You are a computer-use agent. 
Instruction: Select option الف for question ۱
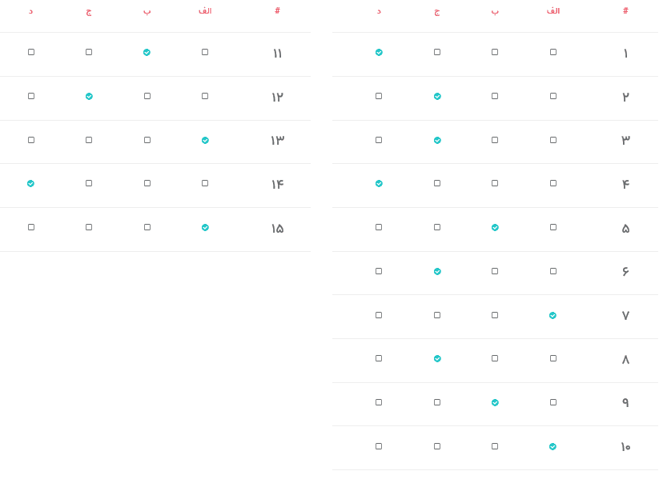coord(553,52)
